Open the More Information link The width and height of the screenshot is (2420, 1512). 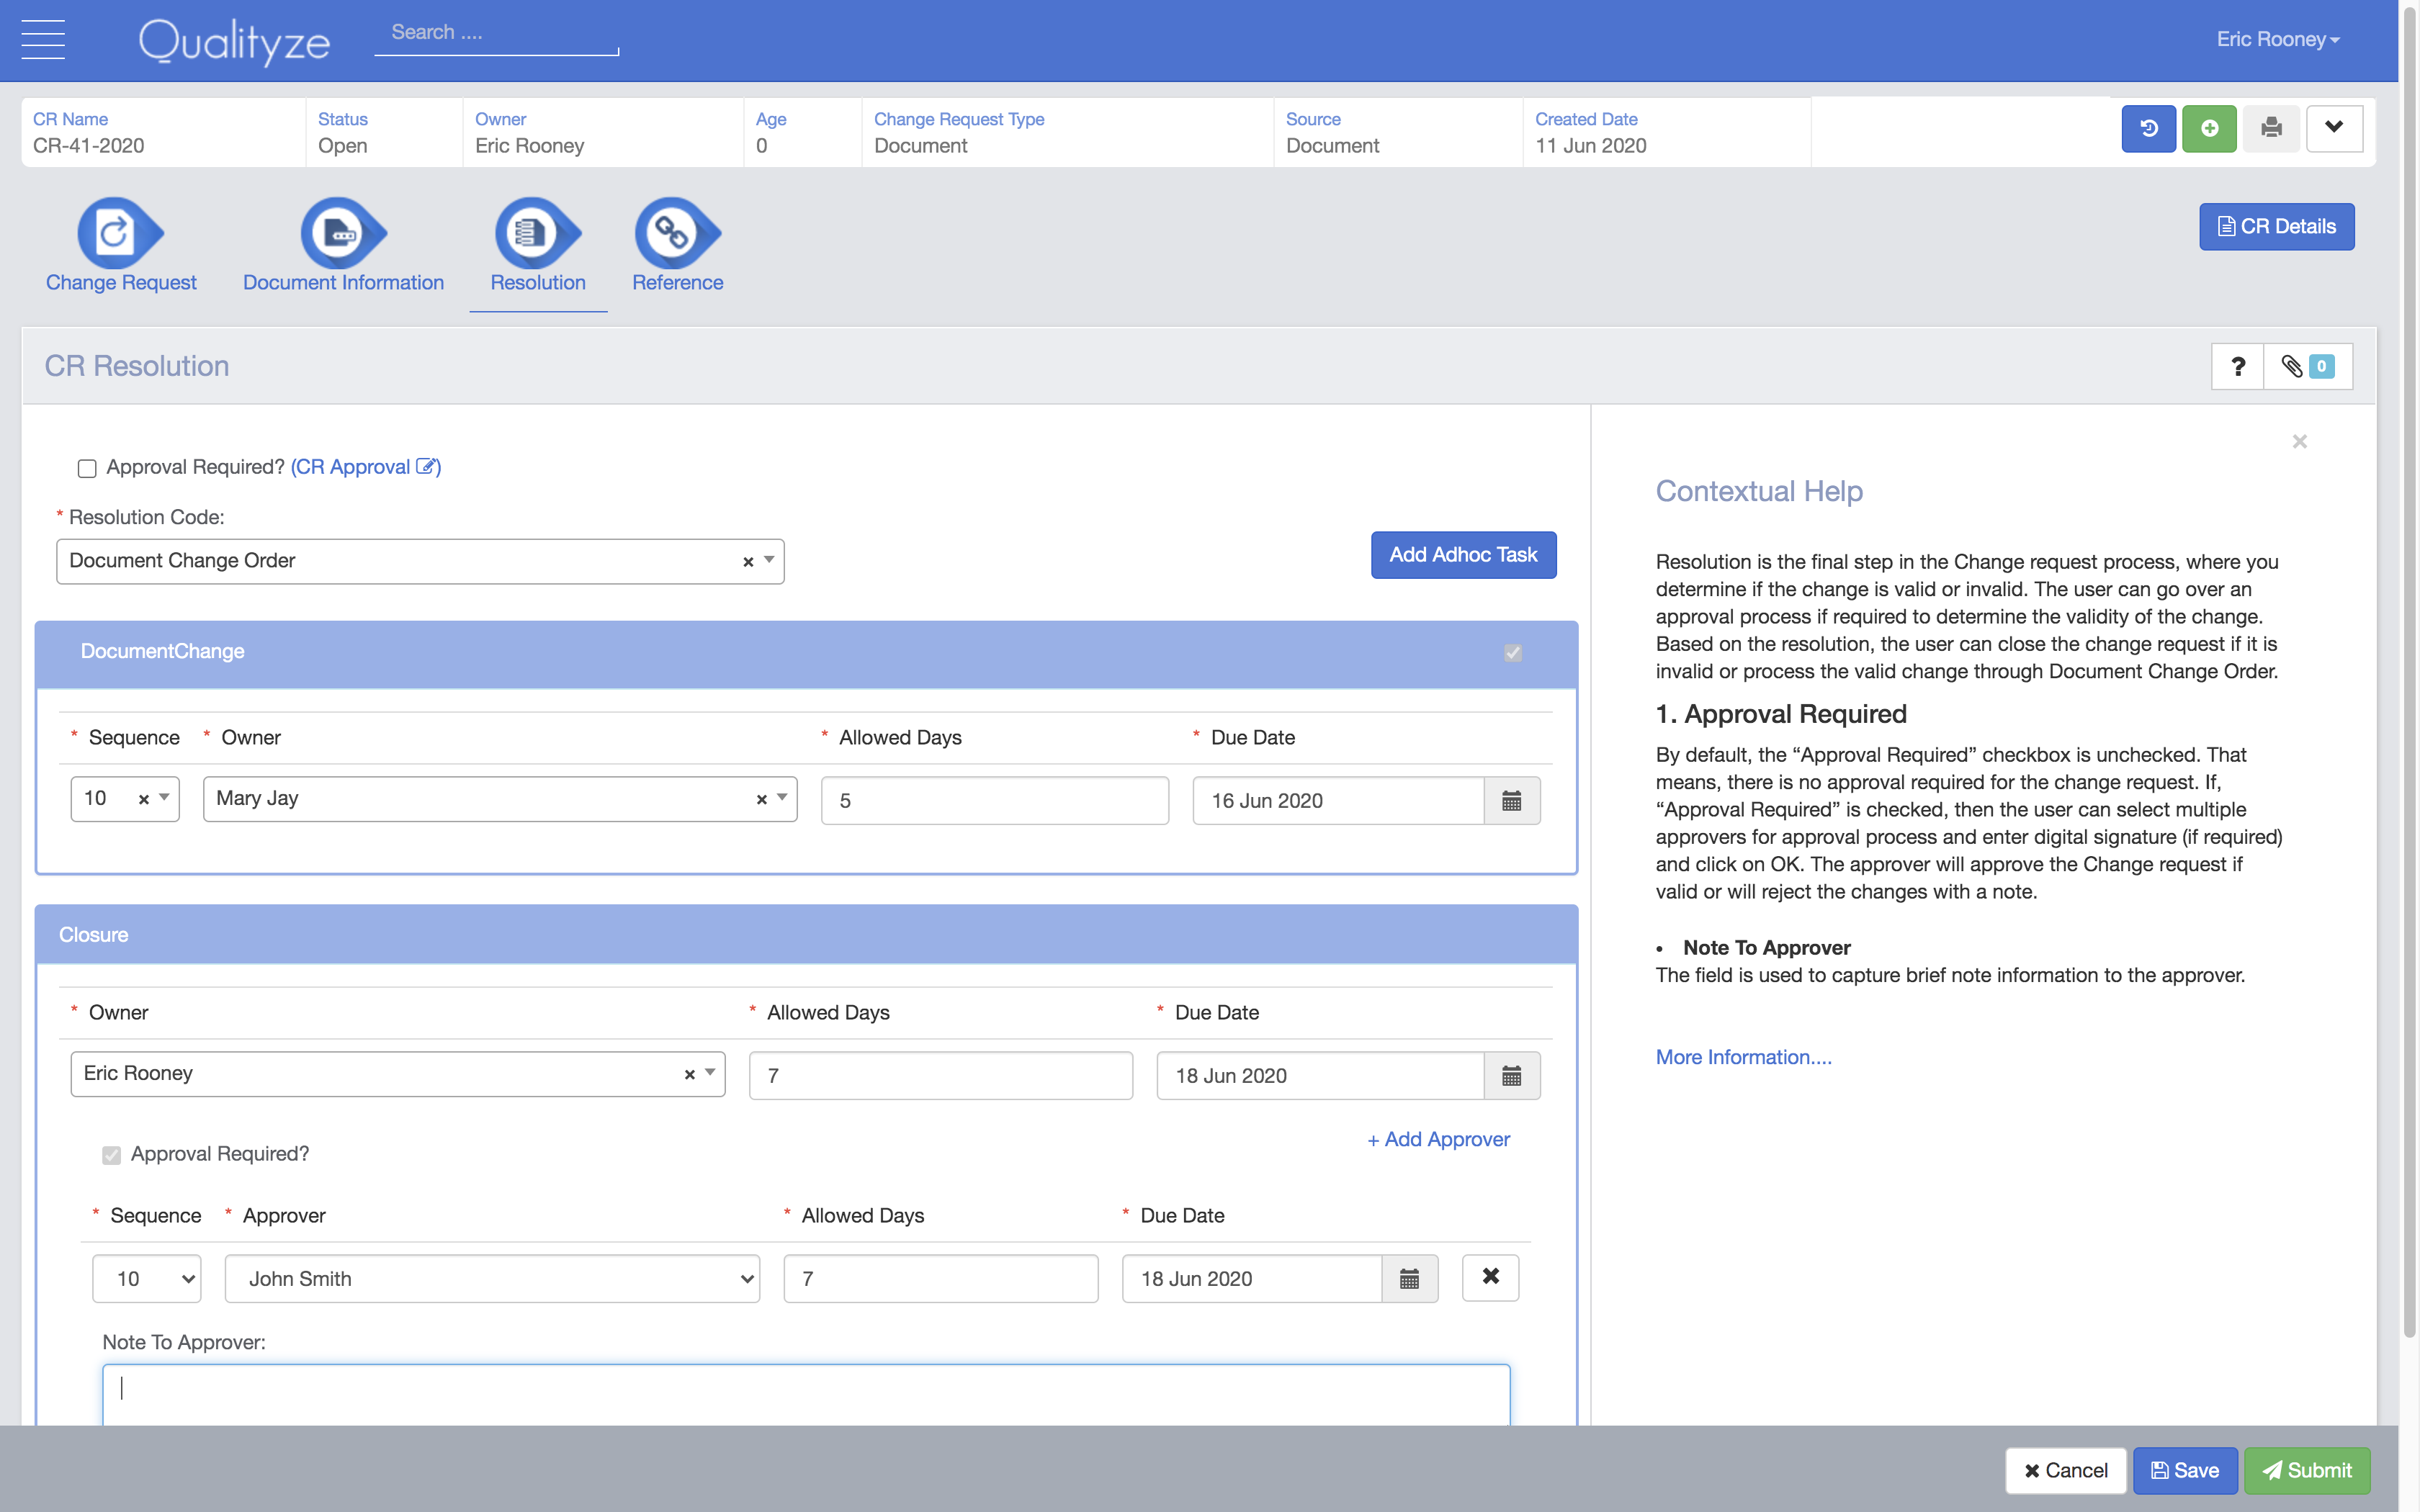(x=1743, y=1056)
